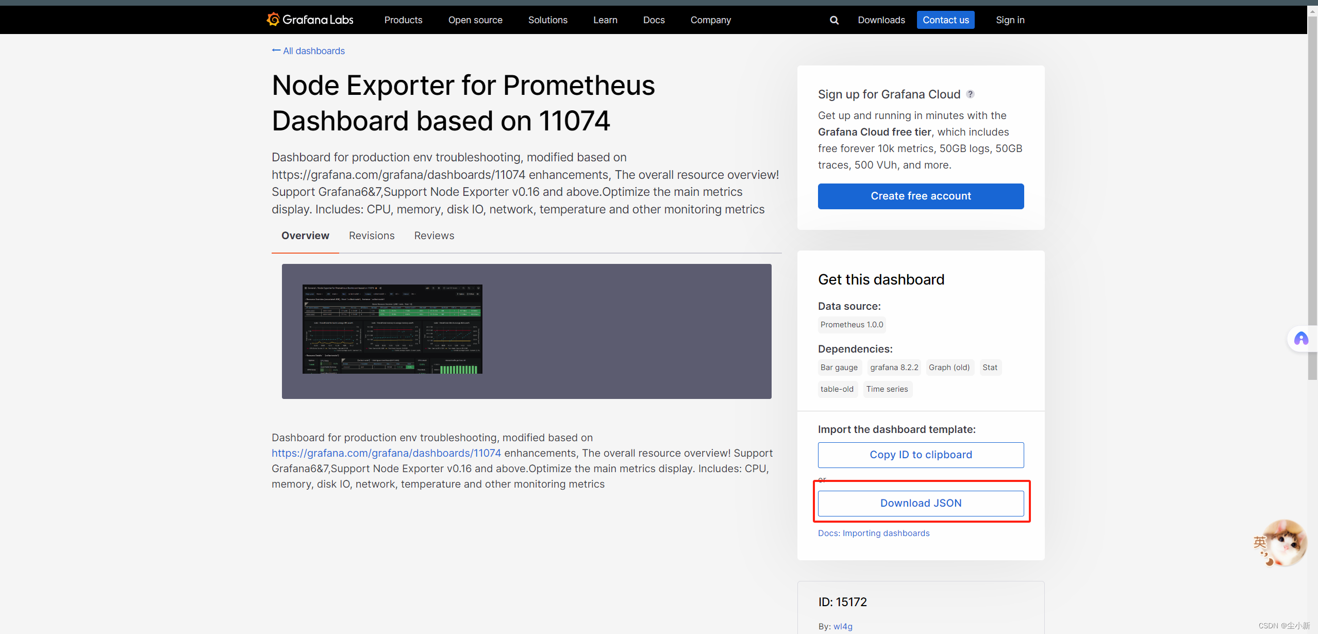Click the Contact us button

[946, 20]
